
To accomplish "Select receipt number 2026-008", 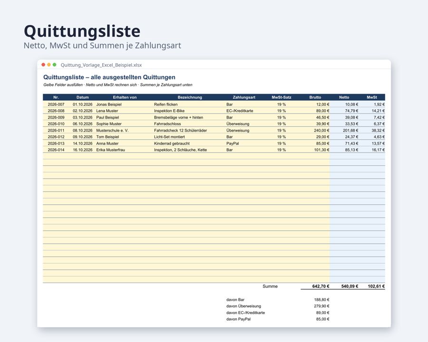I will click(56, 111).
